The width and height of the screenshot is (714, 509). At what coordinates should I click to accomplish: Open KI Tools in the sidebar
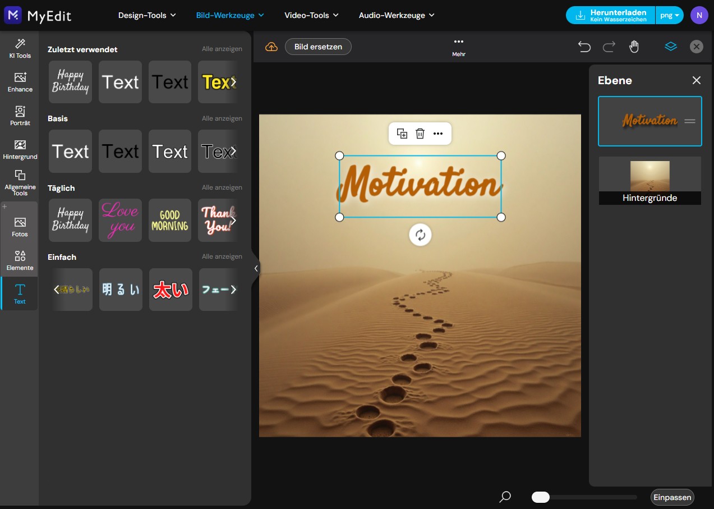(x=20, y=48)
